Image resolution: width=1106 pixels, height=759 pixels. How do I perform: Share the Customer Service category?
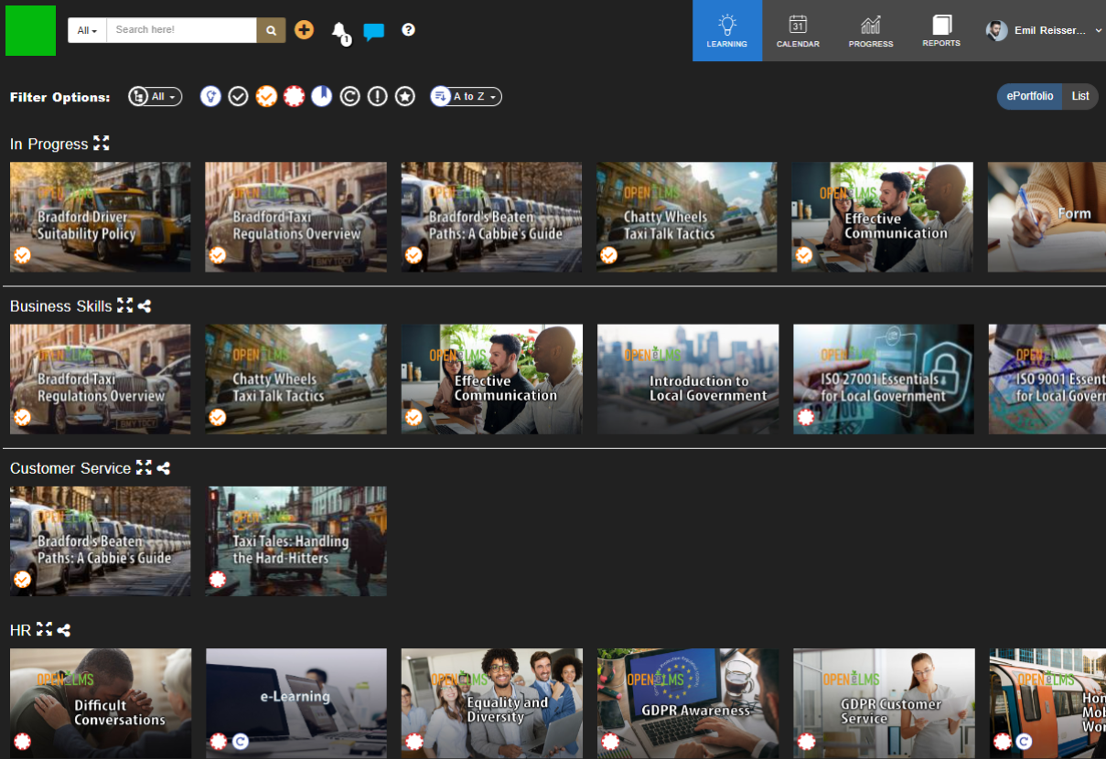(164, 468)
